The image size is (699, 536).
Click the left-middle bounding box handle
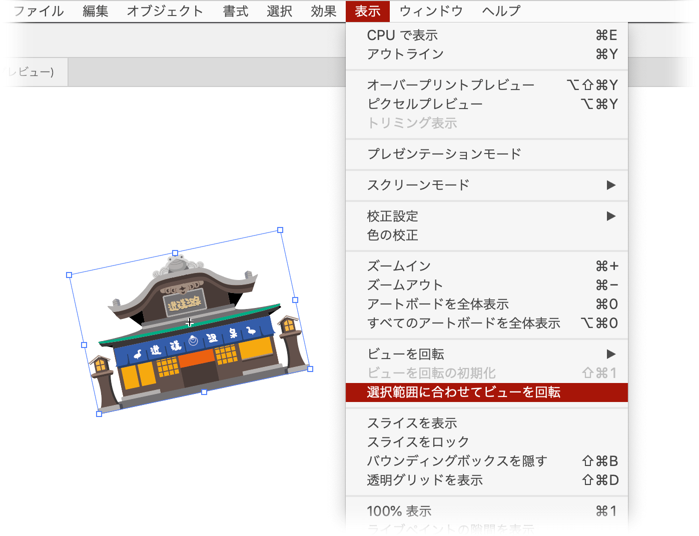(x=84, y=345)
